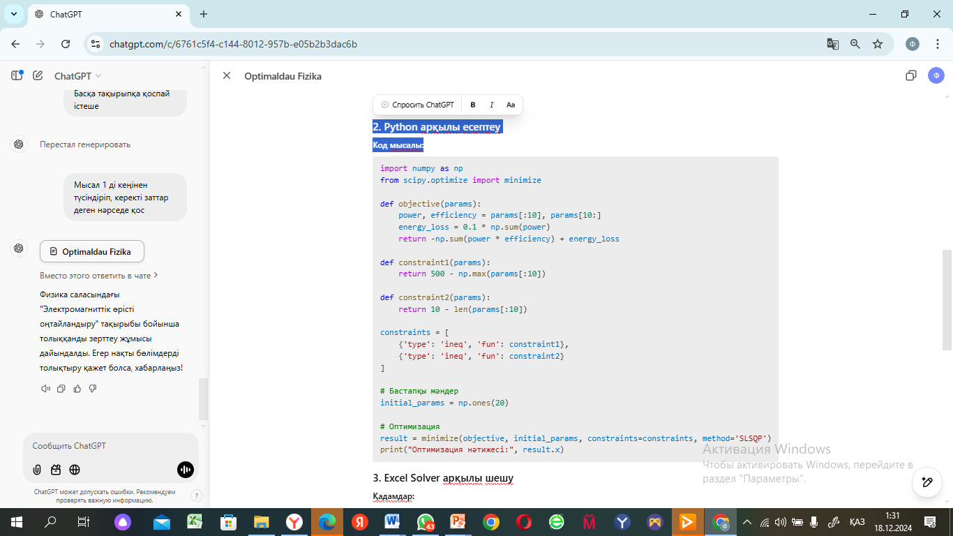
Task: Open Microsoft Edge from the taskbar
Action: click(327, 522)
